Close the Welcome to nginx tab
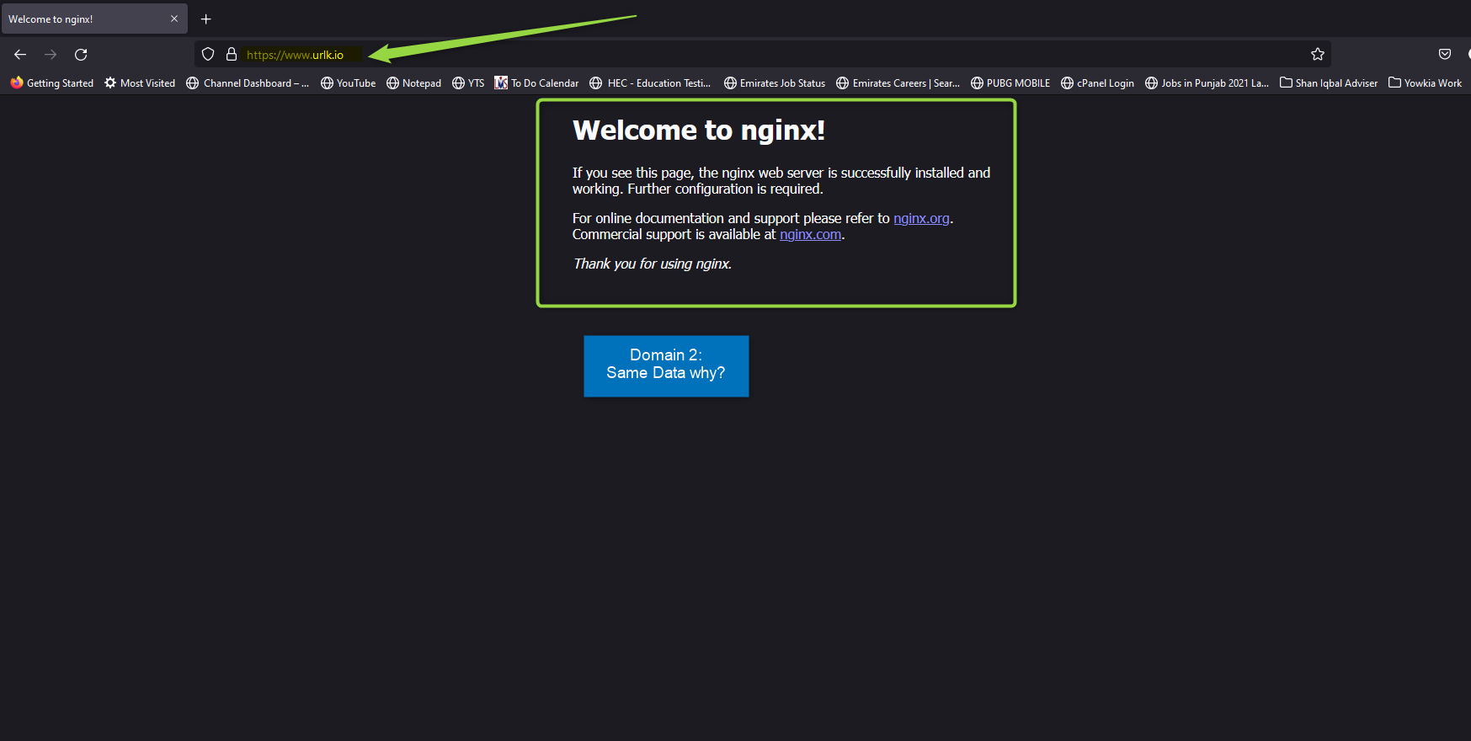 click(174, 19)
